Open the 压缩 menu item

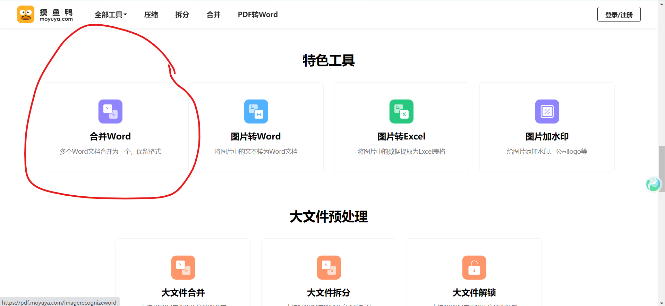pyautogui.click(x=151, y=15)
